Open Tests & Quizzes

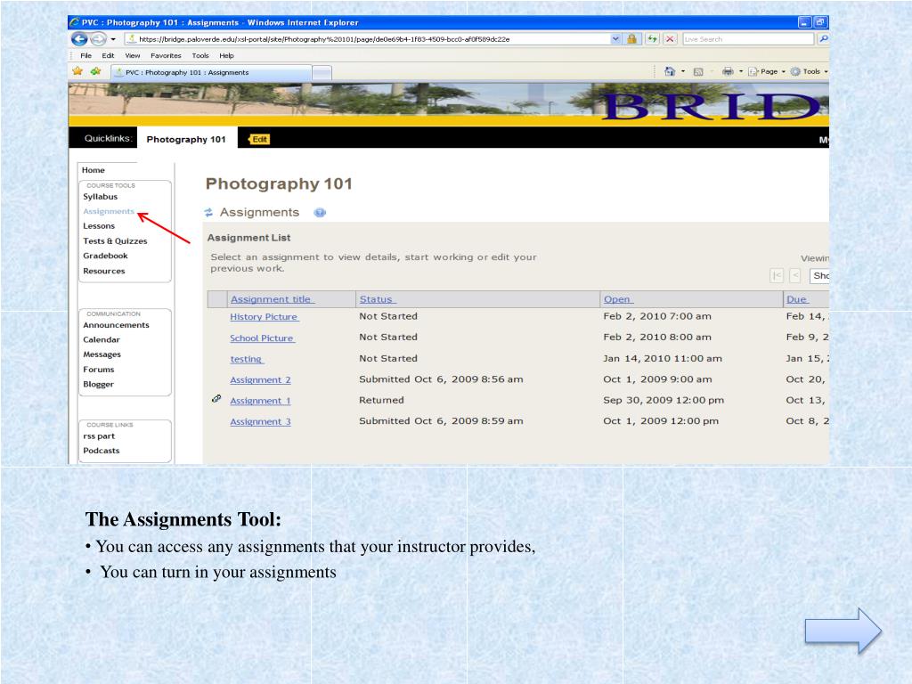tap(115, 240)
